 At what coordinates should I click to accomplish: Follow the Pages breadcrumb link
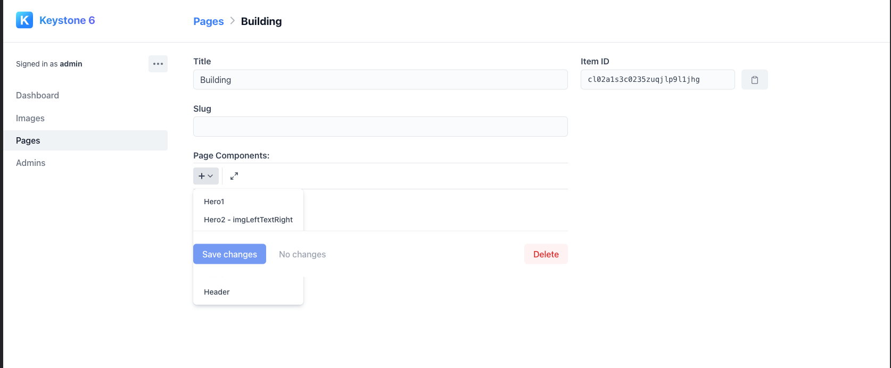pyautogui.click(x=208, y=21)
